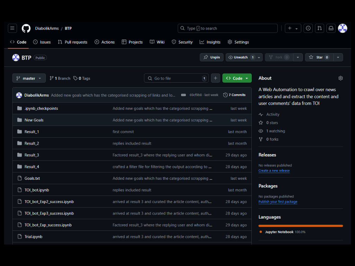Click the About settings gear icon
Image resolution: width=355 pixels, height=266 pixels.
click(x=340, y=78)
